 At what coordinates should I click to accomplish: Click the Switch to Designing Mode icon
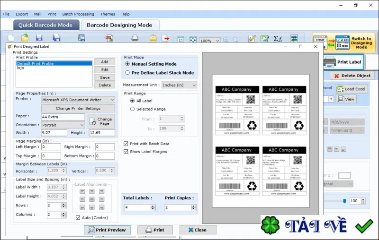(x=343, y=43)
